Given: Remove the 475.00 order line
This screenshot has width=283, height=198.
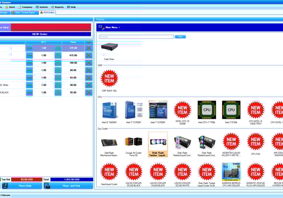Looking at the screenshot, I should point(88,56).
